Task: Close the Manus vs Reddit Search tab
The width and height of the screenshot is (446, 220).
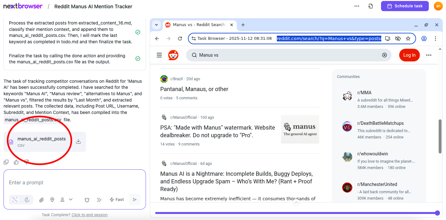Action: (x=232, y=25)
